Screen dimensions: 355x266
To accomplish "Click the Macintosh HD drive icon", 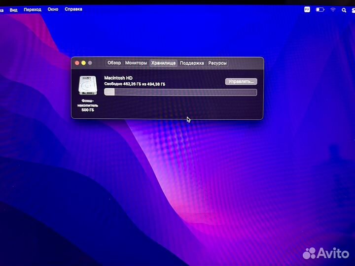I will click(87, 86).
